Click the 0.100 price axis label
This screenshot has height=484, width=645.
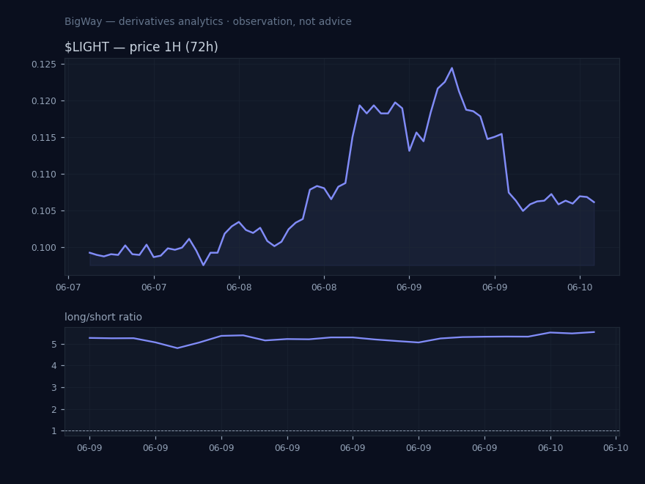click(x=44, y=247)
